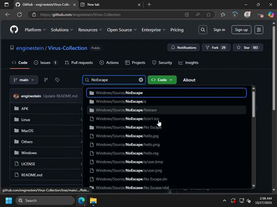Open the split screen icon in the address bar

click(187, 15)
